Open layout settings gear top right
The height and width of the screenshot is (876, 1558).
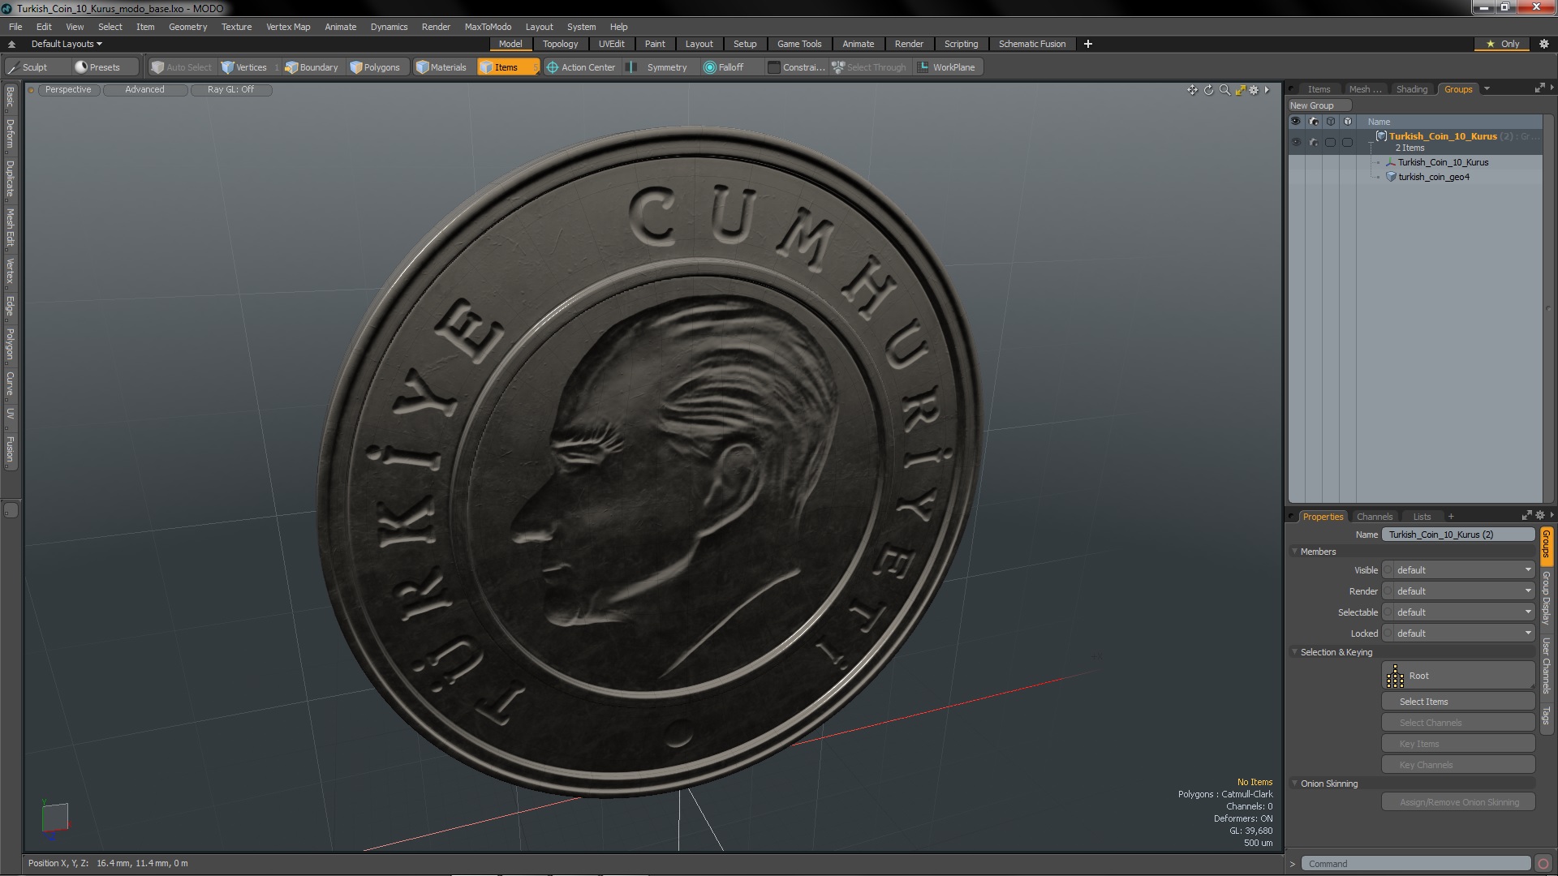[x=1544, y=44]
